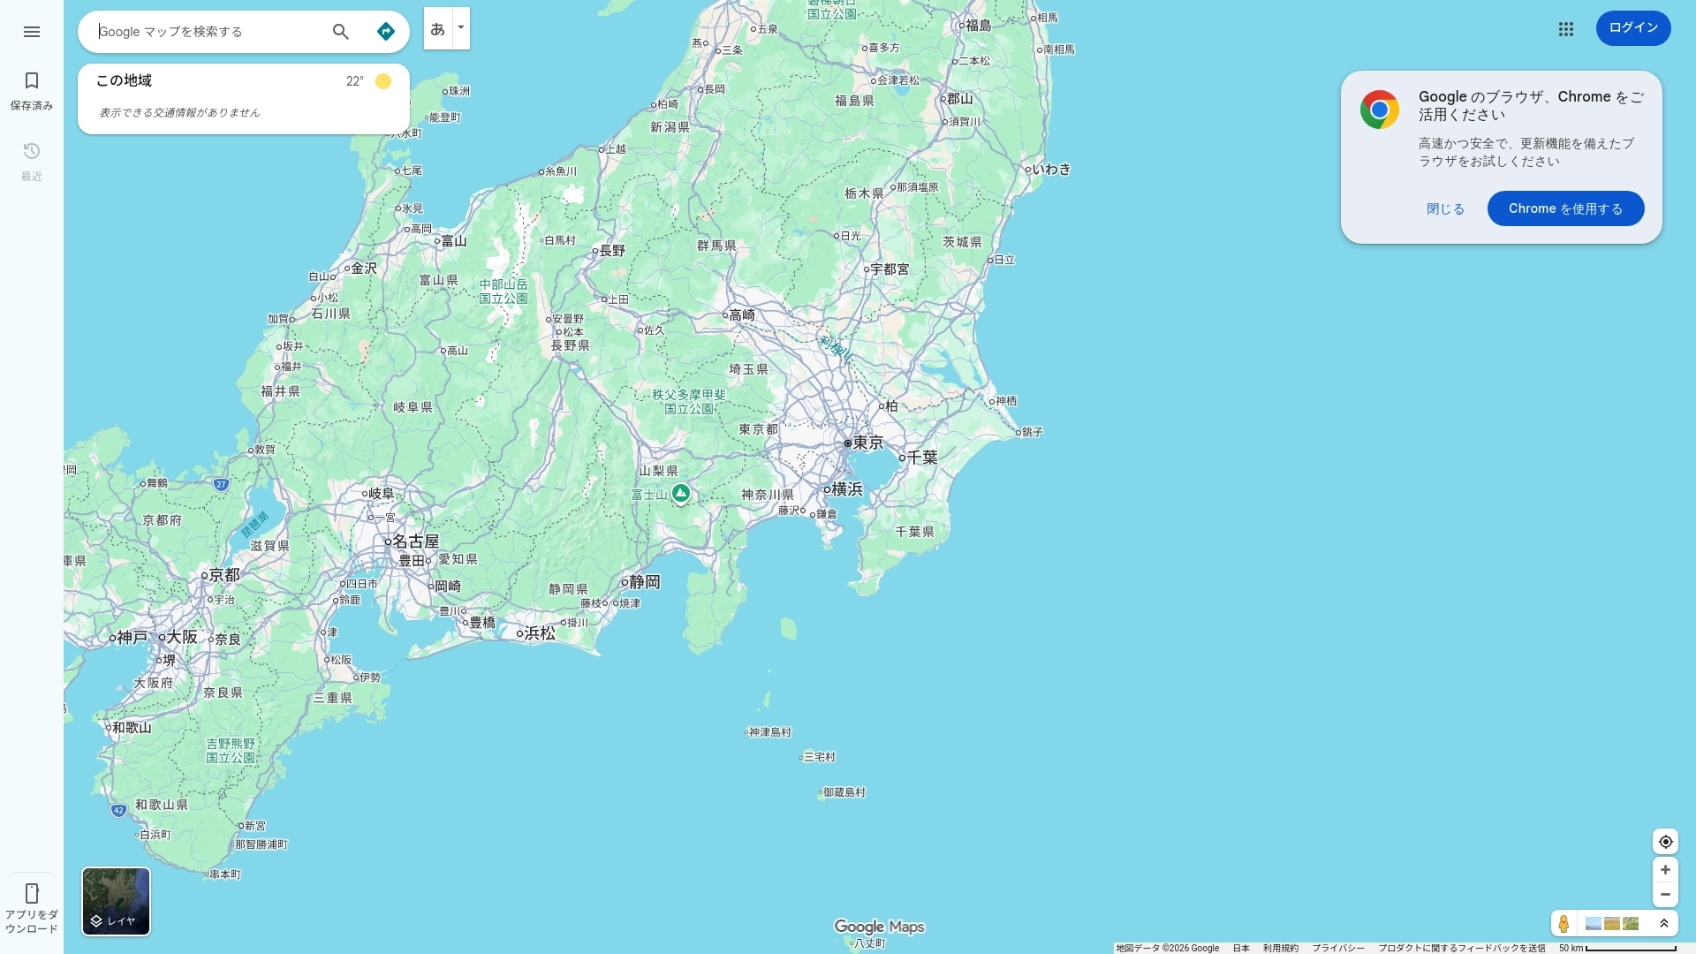
Task: Click the 浜松 city label
Action: click(540, 633)
